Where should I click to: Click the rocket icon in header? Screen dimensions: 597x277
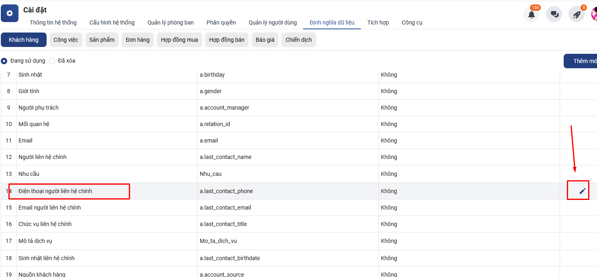pyautogui.click(x=577, y=14)
